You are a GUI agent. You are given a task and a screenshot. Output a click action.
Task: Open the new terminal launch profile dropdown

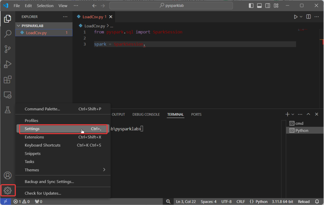(293, 114)
